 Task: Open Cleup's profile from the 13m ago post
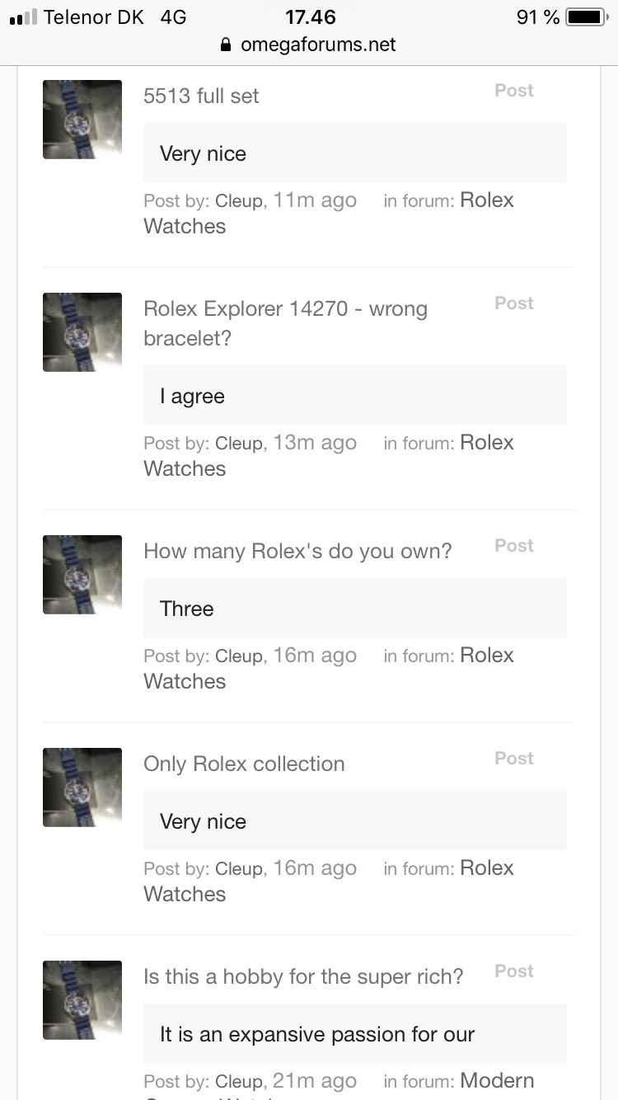tap(238, 444)
